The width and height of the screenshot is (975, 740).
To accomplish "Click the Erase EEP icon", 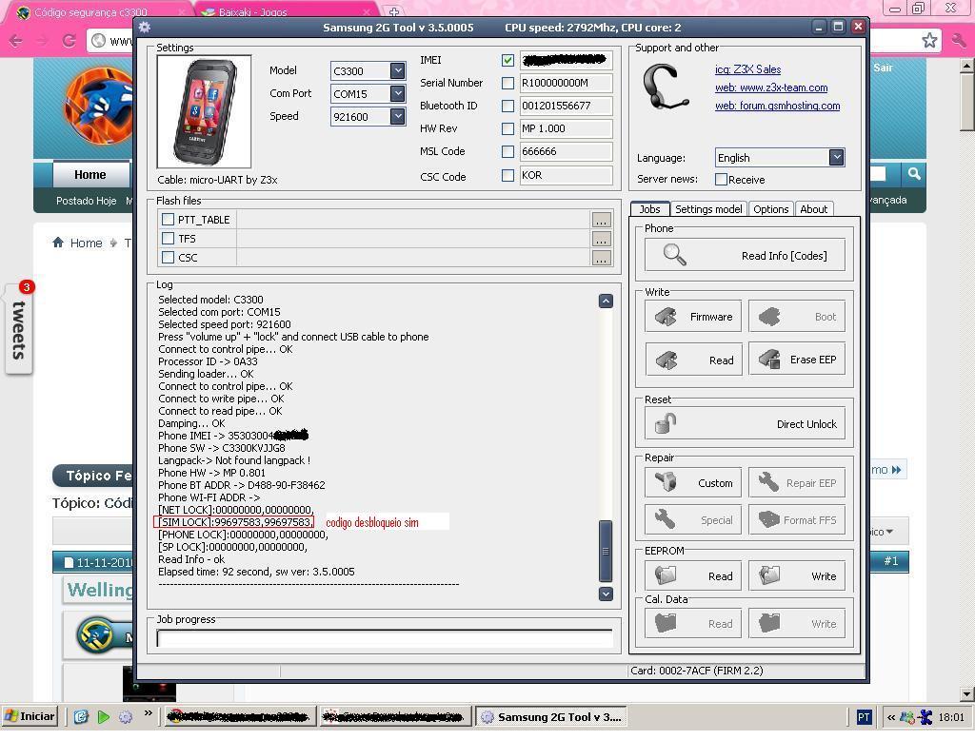I will pyautogui.click(x=769, y=360).
